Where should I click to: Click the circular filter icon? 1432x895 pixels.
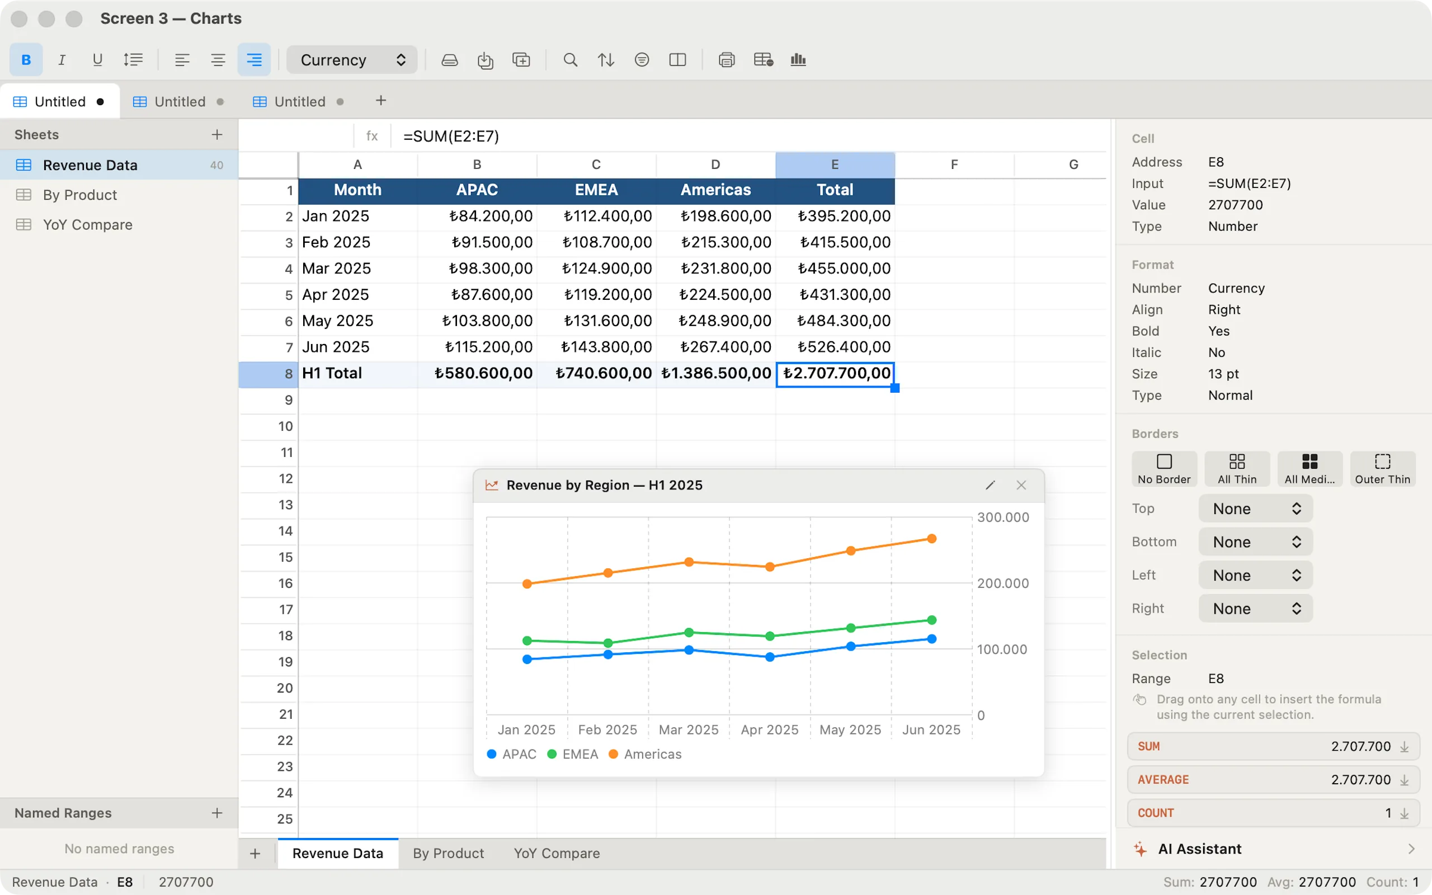pos(642,60)
